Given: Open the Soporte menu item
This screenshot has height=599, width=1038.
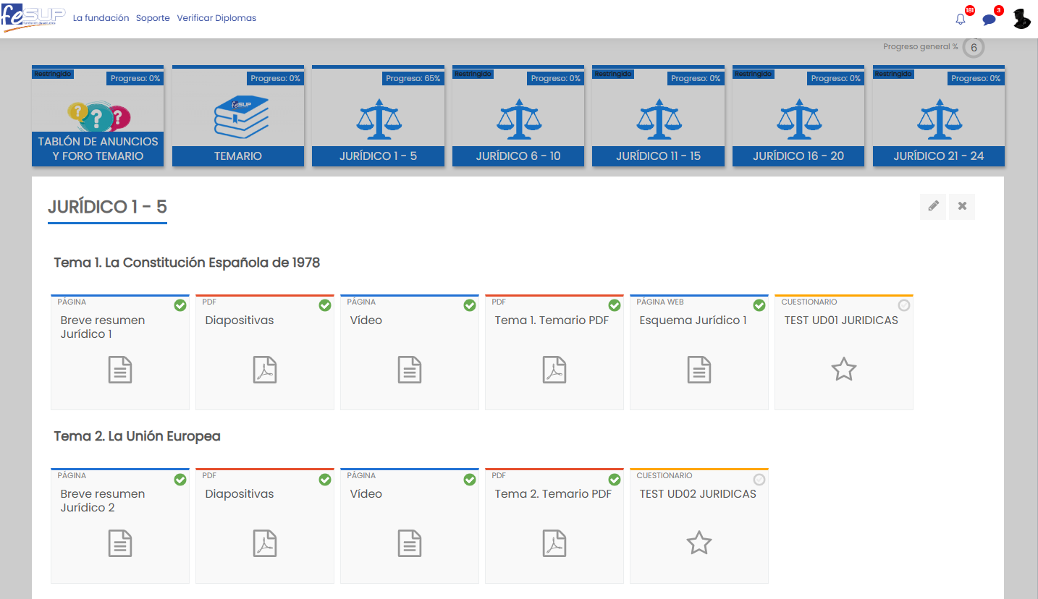Looking at the screenshot, I should 153,18.
